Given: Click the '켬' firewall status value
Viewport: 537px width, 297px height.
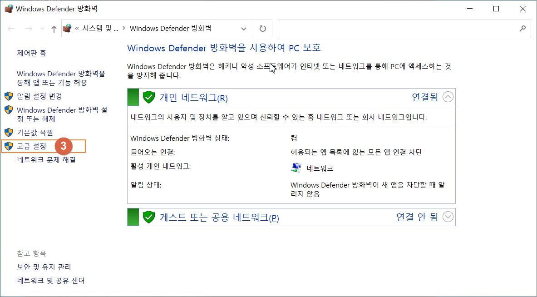Looking at the screenshot, I should (294, 139).
